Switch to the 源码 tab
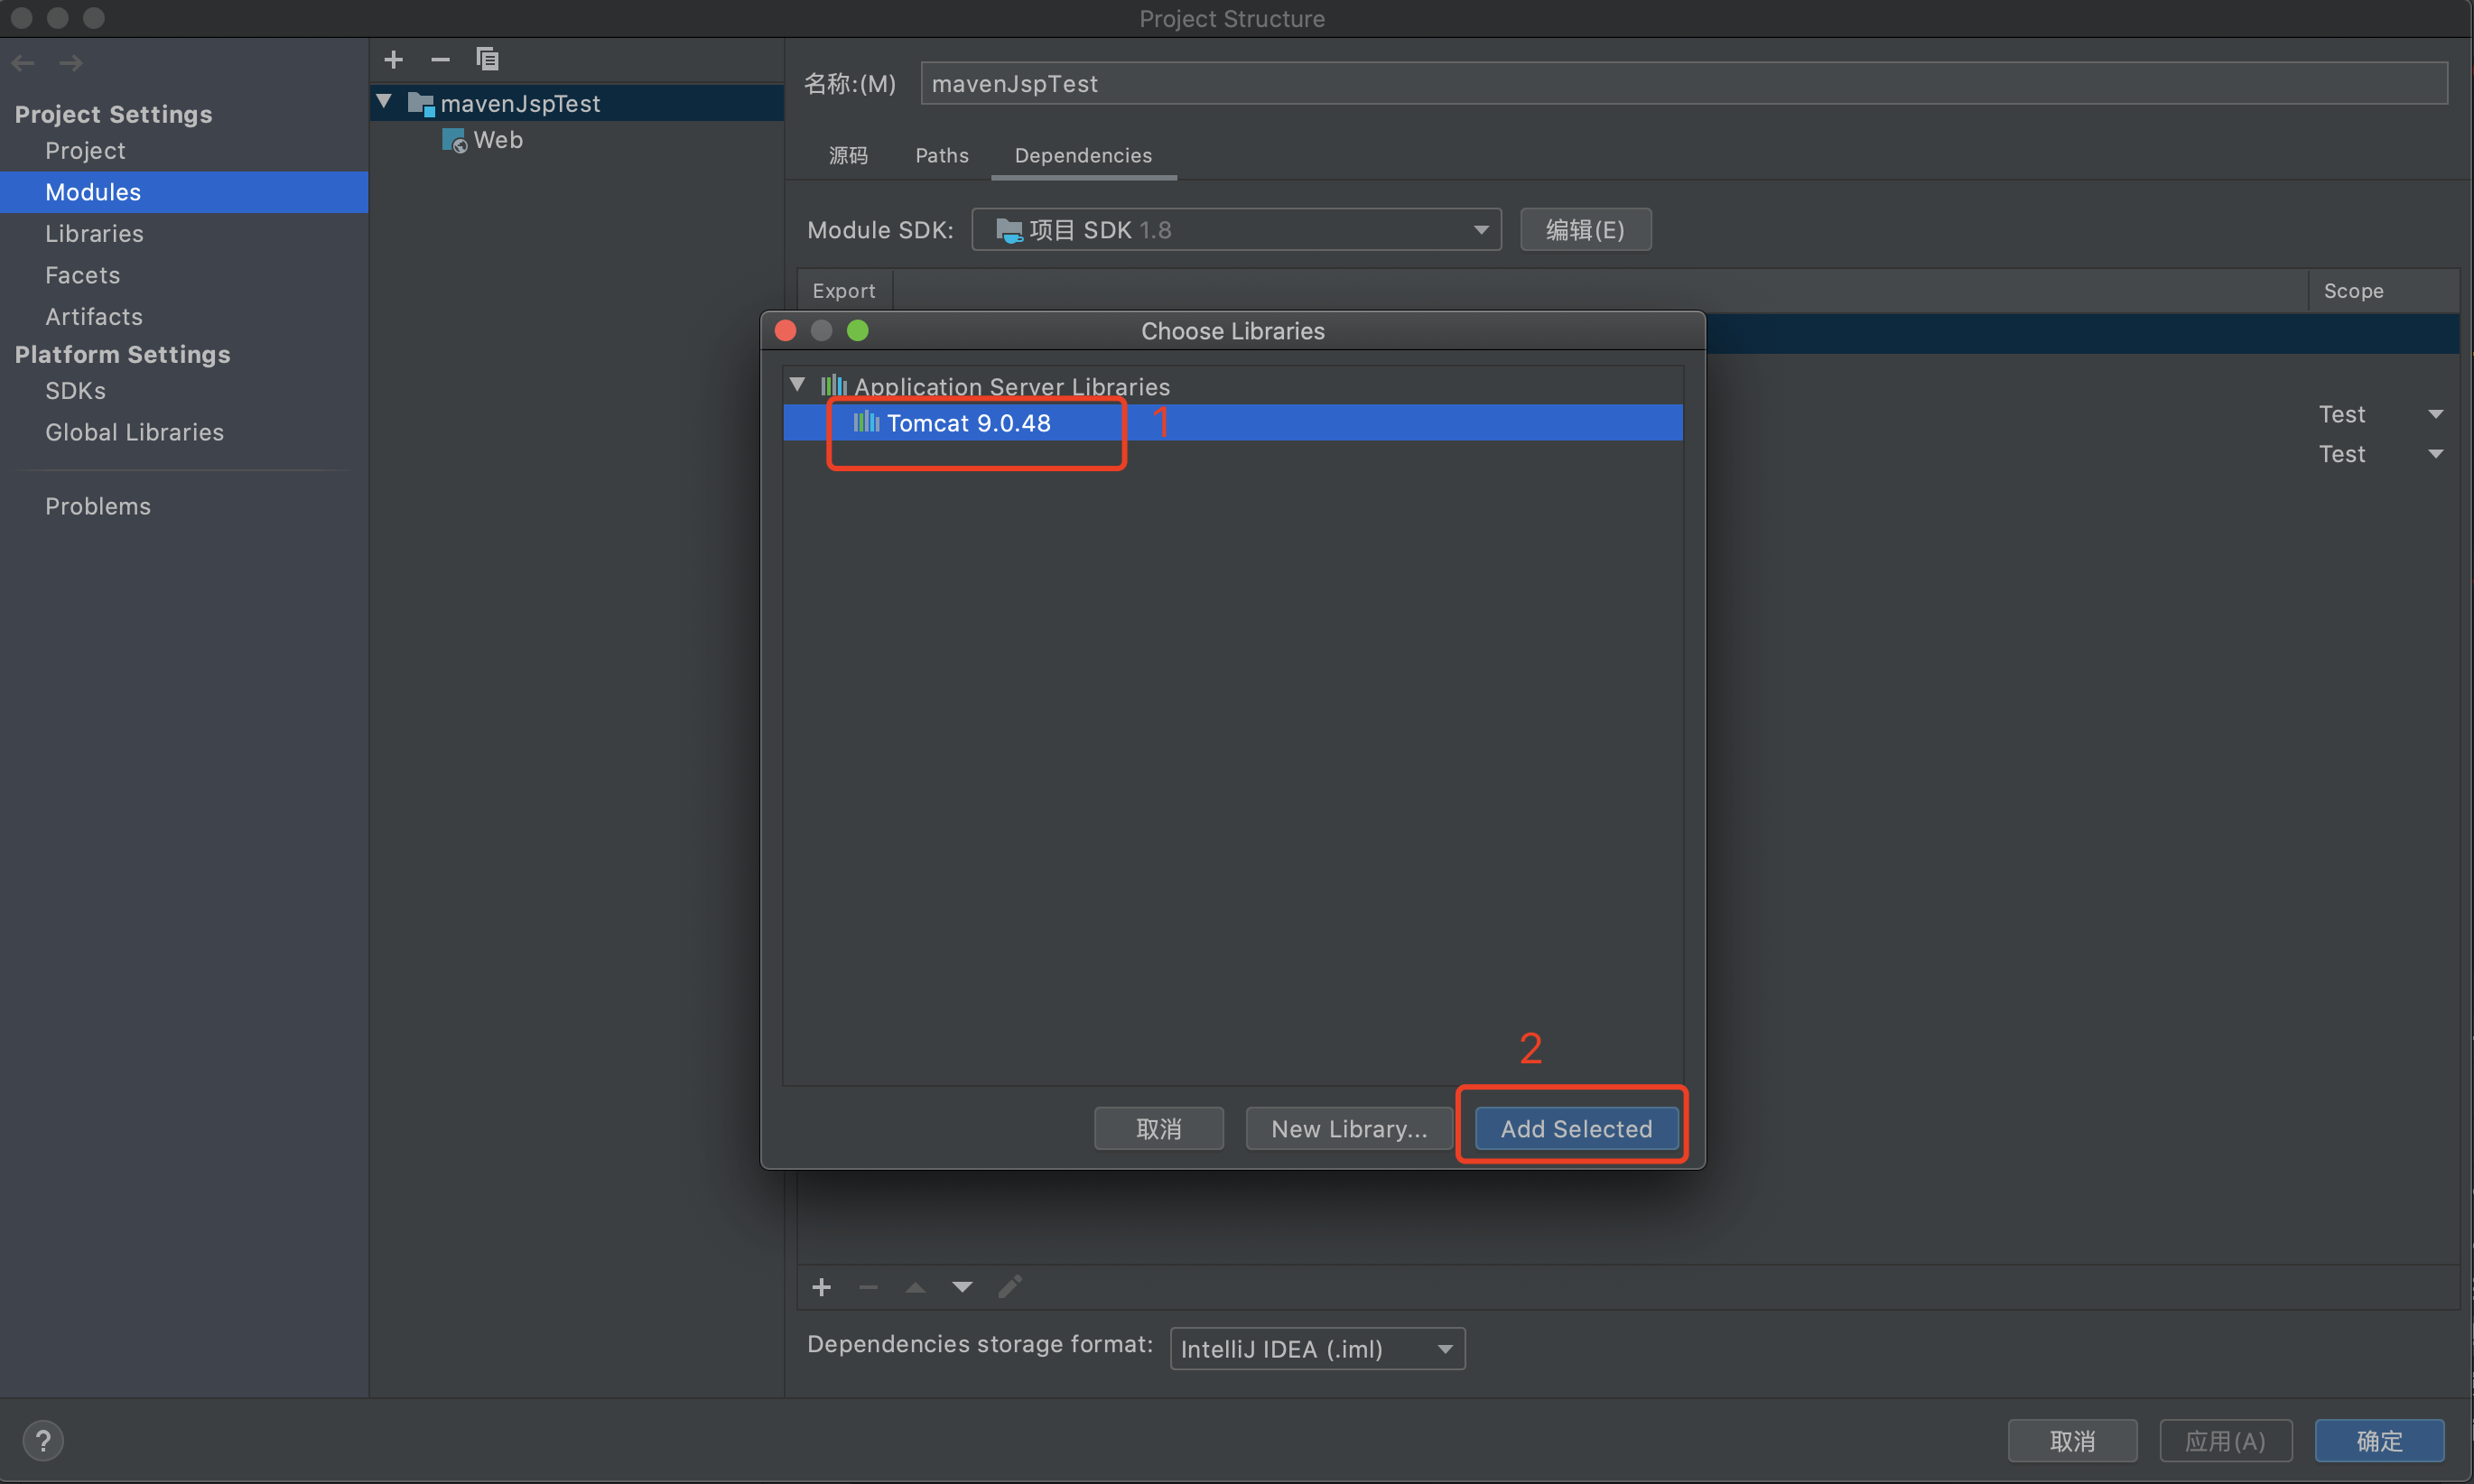 tap(848, 155)
